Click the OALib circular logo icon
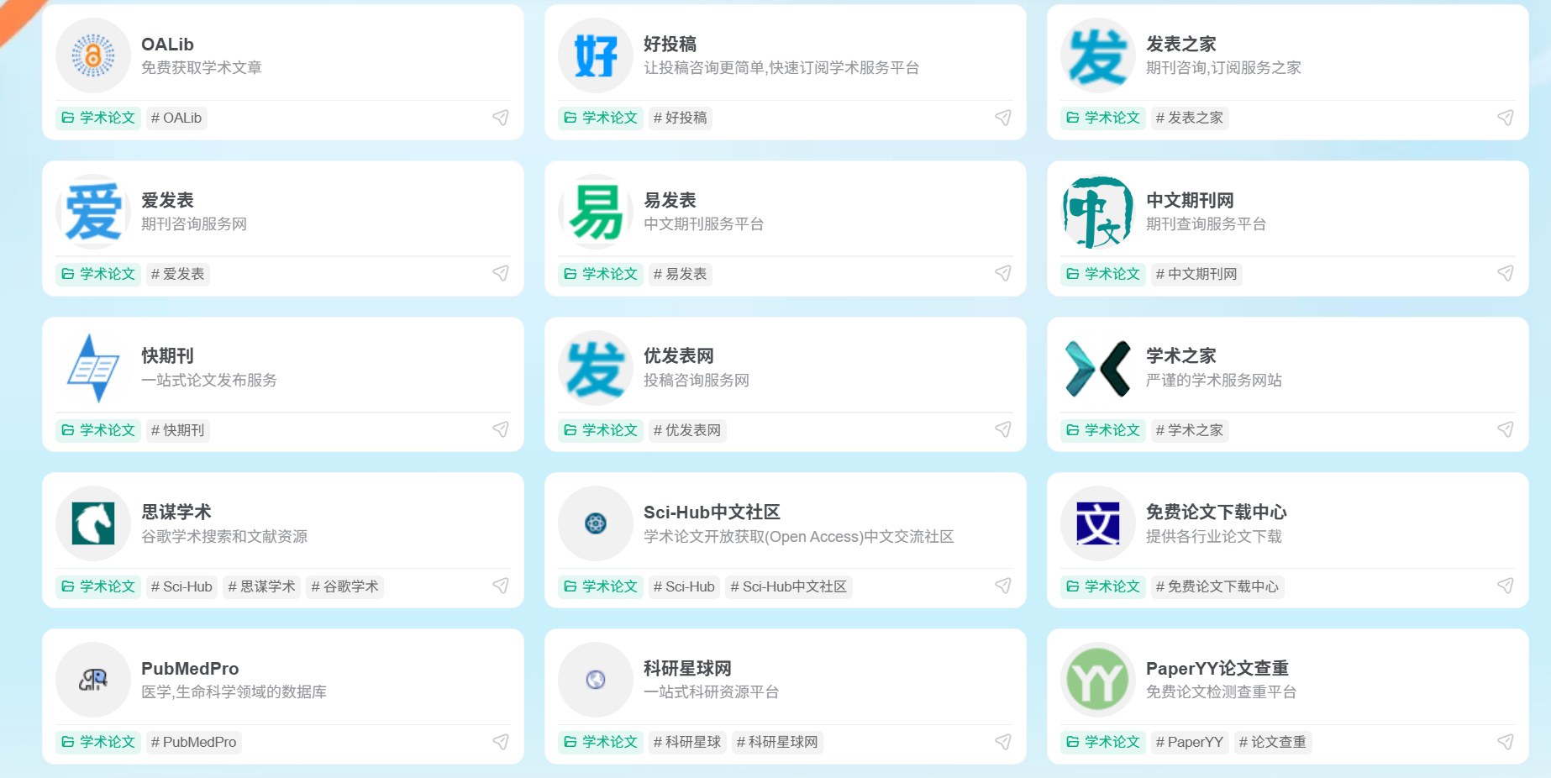 point(92,55)
